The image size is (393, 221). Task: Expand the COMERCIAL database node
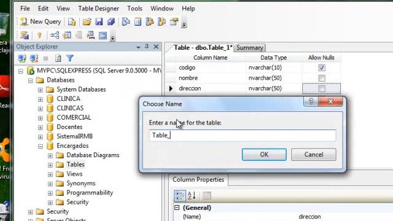click(x=41, y=118)
